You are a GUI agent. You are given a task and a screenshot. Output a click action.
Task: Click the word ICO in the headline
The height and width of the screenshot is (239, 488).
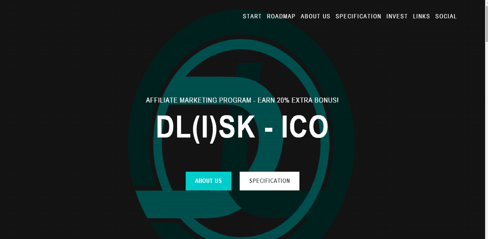[x=305, y=127]
